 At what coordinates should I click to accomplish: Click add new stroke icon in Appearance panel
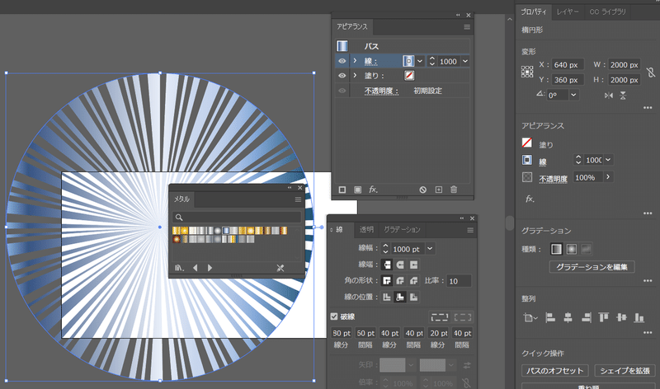coord(342,190)
